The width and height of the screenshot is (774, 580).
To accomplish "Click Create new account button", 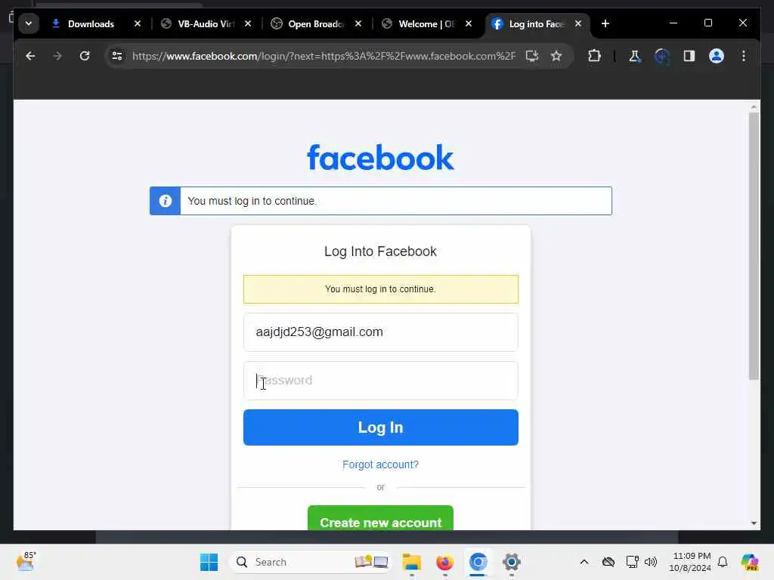I will point(381,518).
